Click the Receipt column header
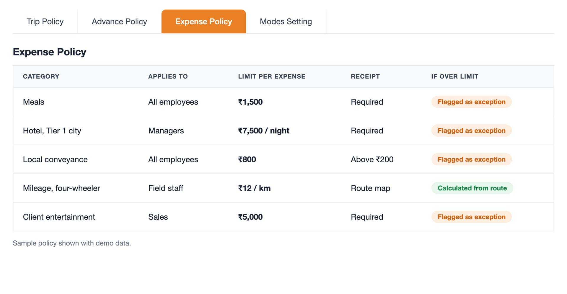Viewport: 567px width, 294px height. pyautogui.click(x=365, y=76)
